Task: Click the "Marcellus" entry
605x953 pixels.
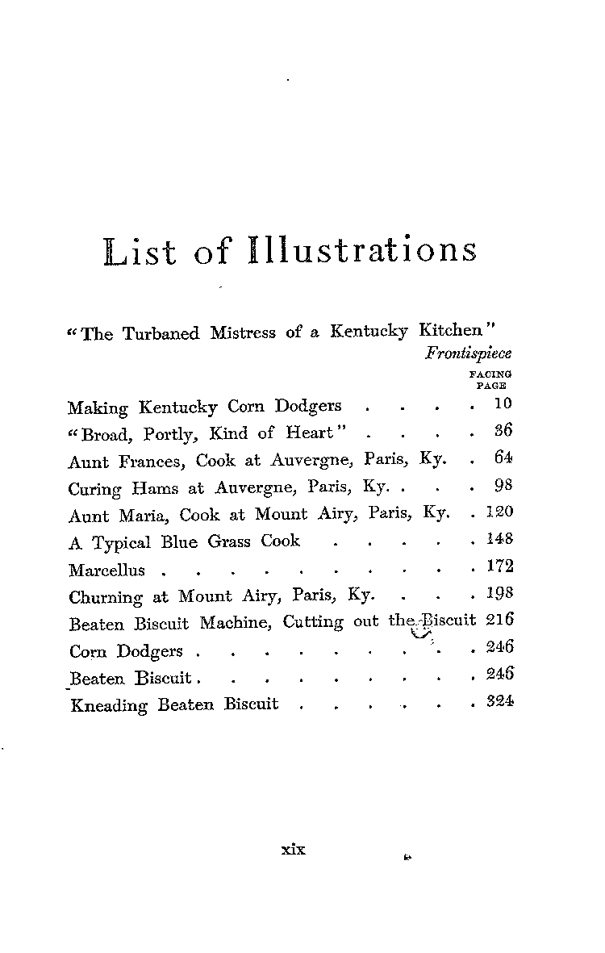Action: 106,571
